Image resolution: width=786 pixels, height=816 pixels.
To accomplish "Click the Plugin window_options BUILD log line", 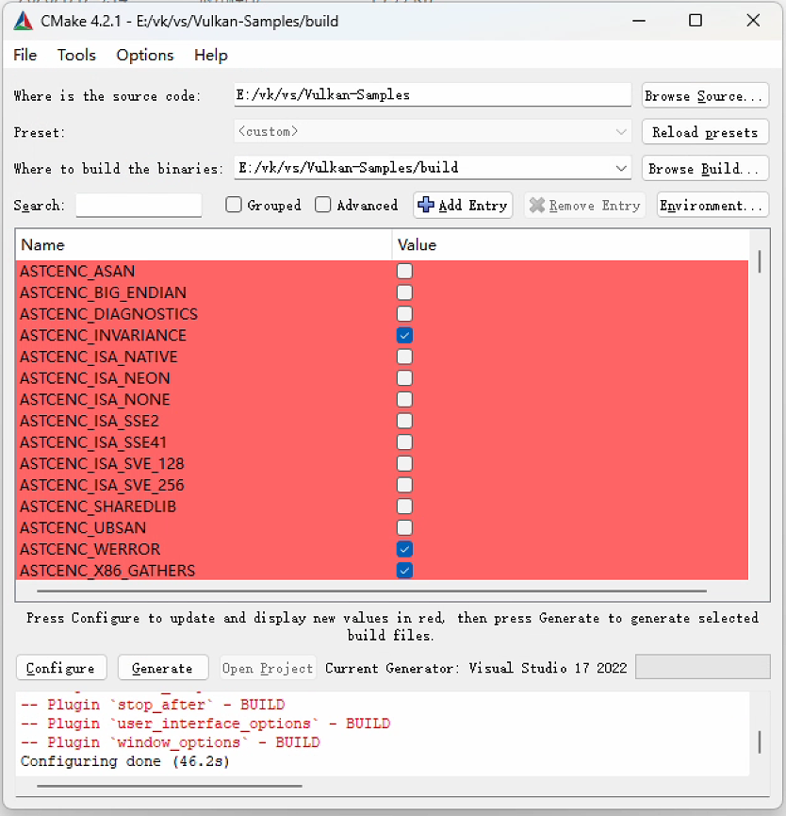I will 170,742.
